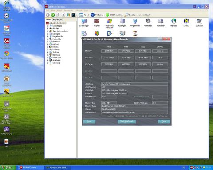This screenshot has width=213, height=170.
Task: Select Biztonság in the tree
Action: [x=56, y=55]
